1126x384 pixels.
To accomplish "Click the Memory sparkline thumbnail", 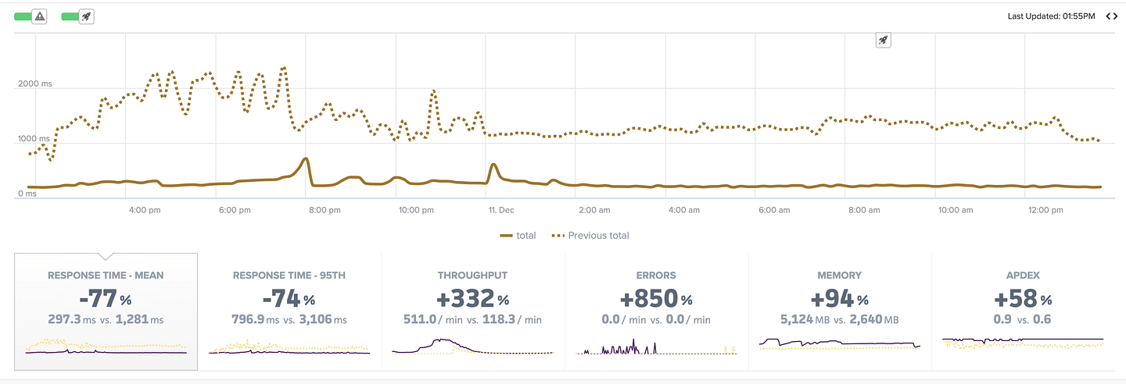I will (x=840, y=344).
